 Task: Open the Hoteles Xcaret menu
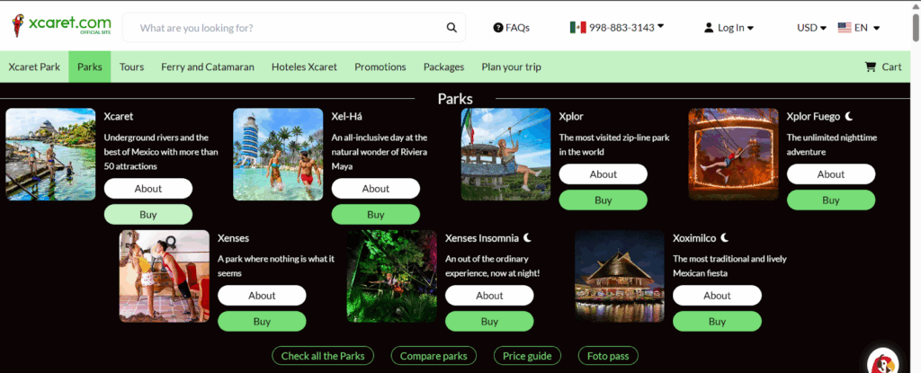coord(304,67)
